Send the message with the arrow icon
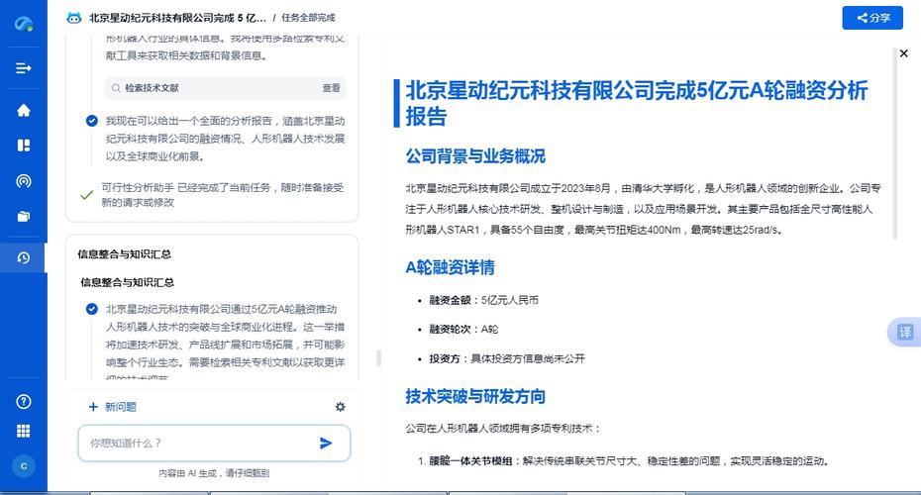Viewport: 921px width, 495px height. pyautogui.click(x=326, y=444)
